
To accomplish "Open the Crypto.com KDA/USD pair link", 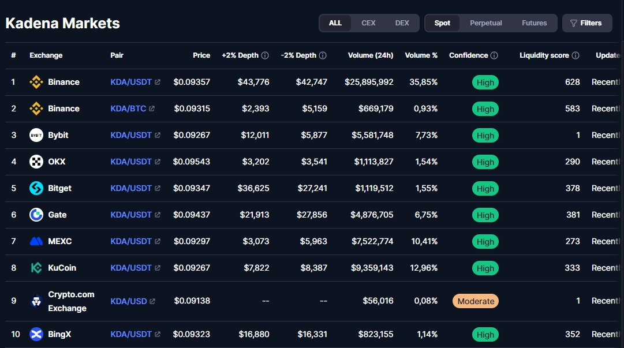I will 129,301.
